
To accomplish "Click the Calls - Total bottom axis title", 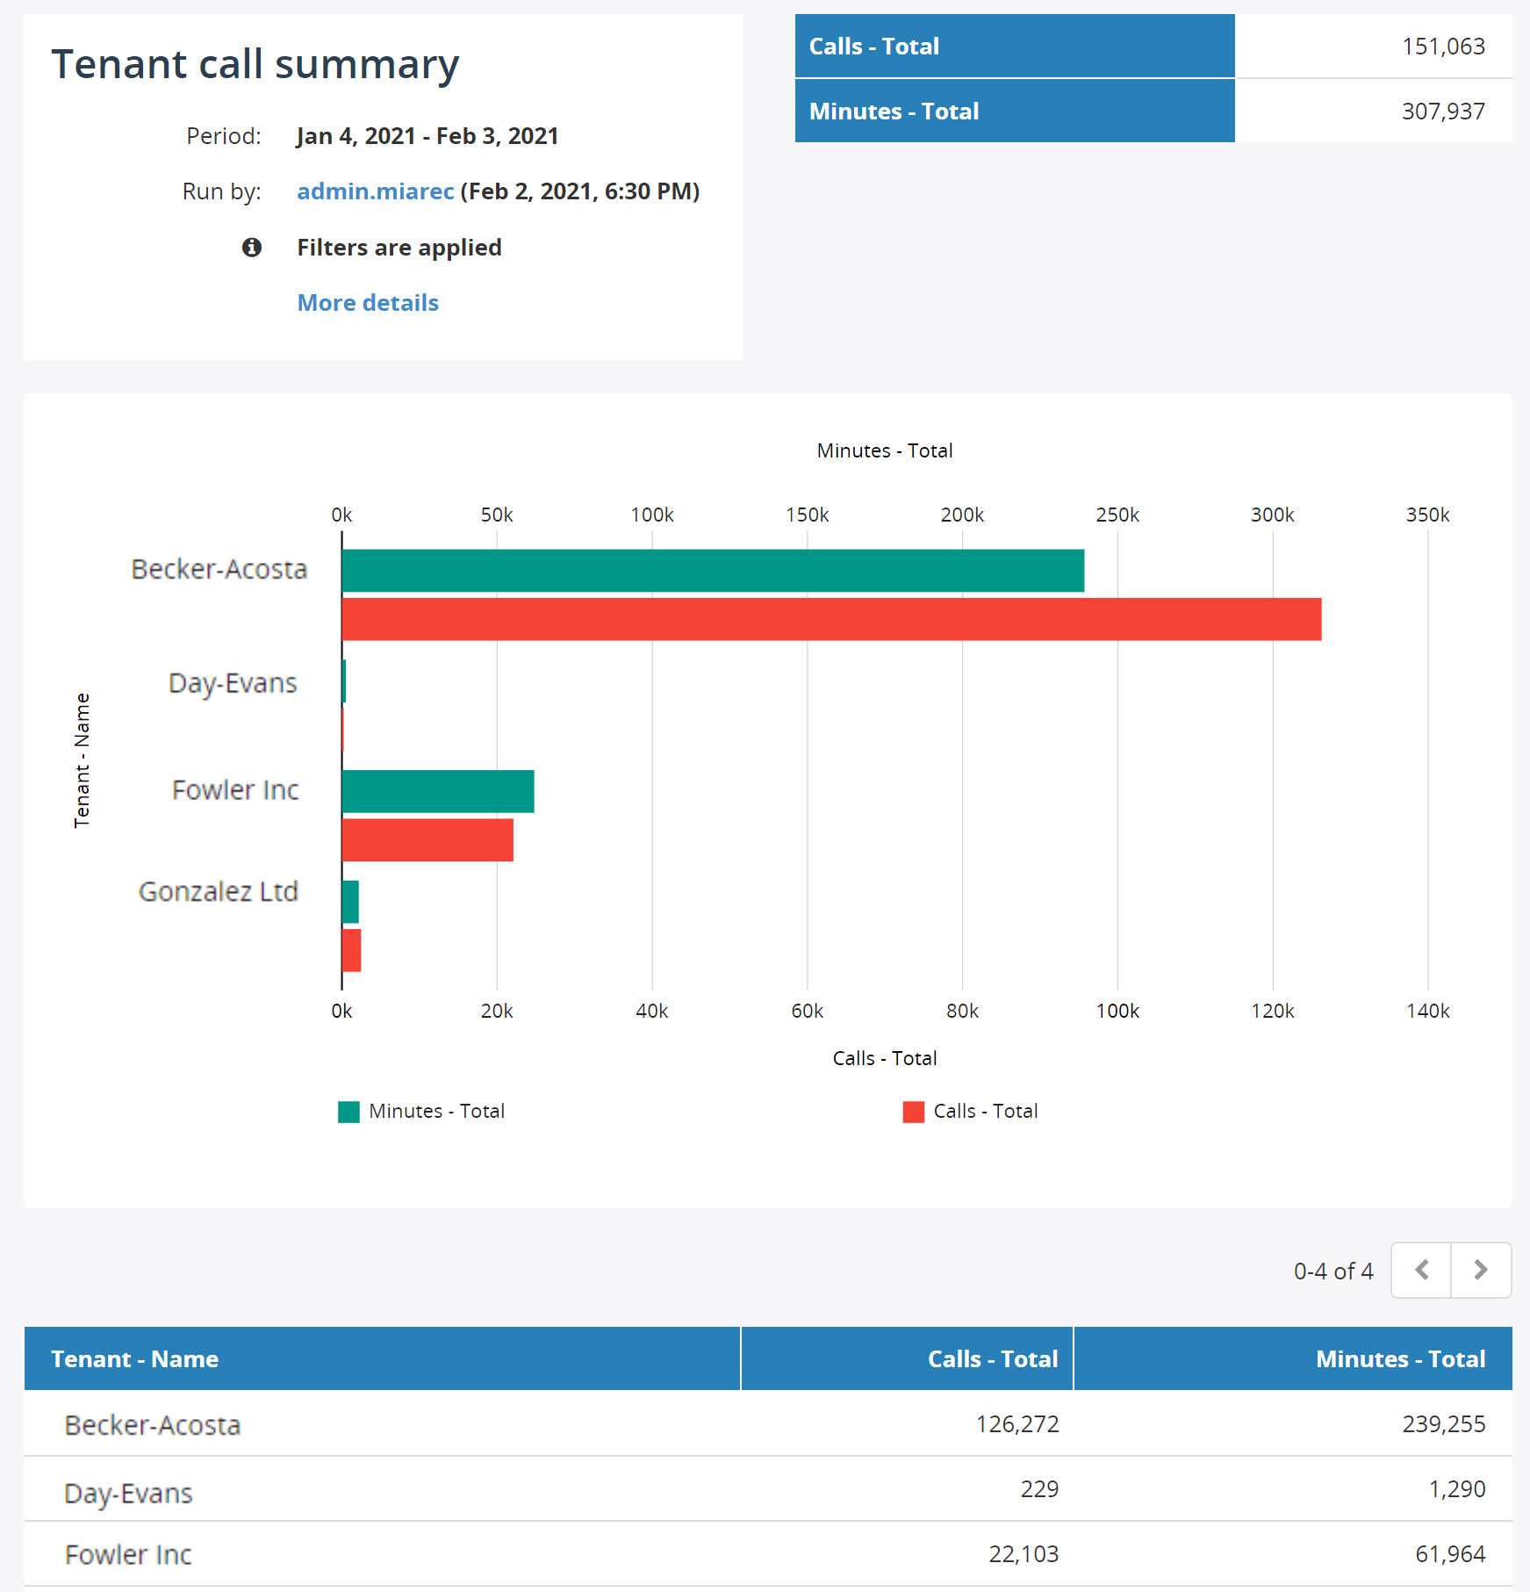I will point(885,1058).
